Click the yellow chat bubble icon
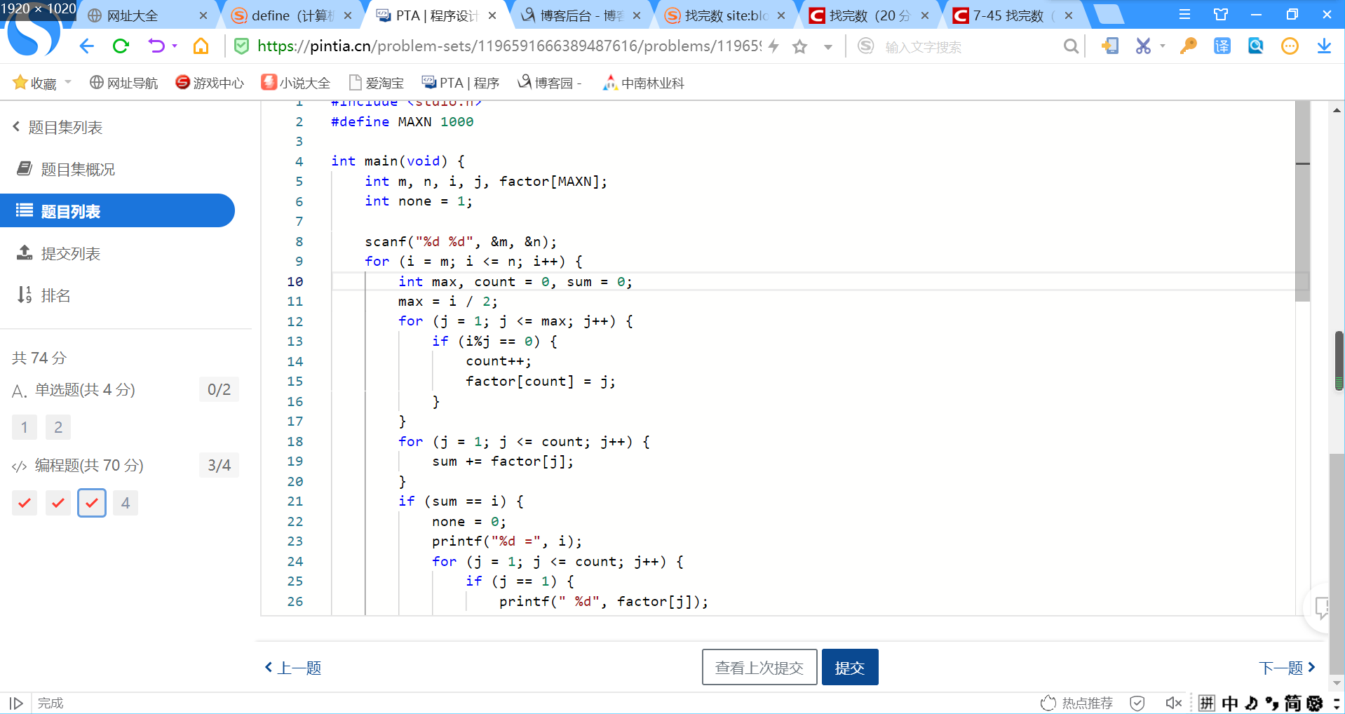 point(1290,46)
